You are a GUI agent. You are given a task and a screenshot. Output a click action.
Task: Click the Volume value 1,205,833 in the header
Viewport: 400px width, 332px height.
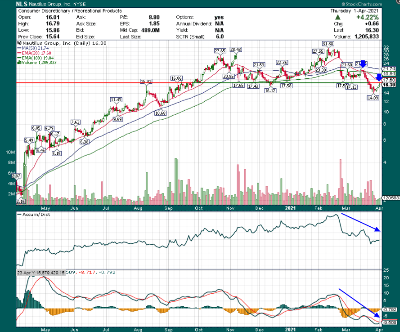click(366, 36)
